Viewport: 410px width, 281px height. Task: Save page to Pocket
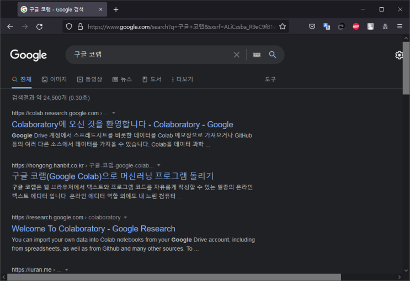312,26
